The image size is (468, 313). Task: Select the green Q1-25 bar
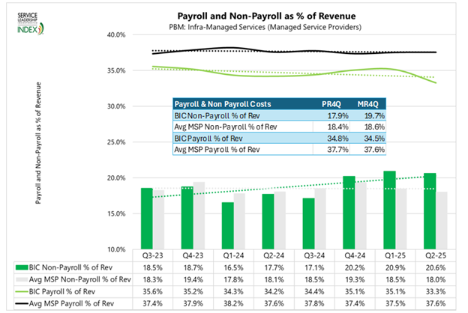389,210
